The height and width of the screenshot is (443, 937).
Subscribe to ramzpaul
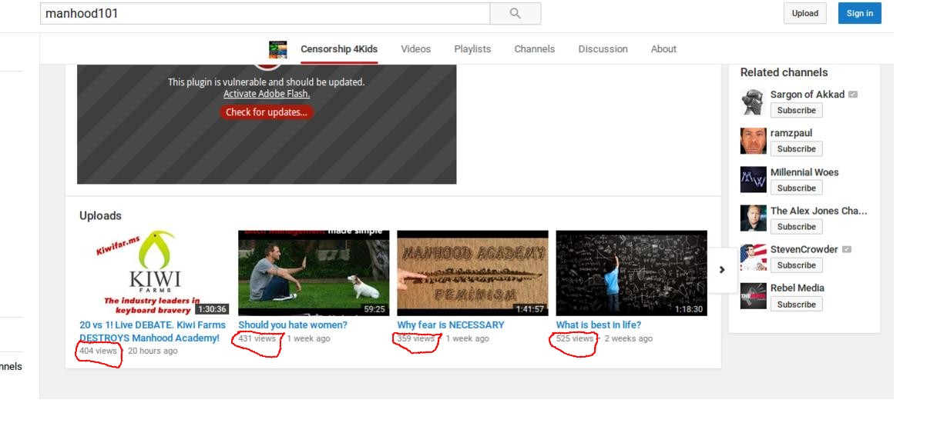pyautogui.click(x=796, y=149)
